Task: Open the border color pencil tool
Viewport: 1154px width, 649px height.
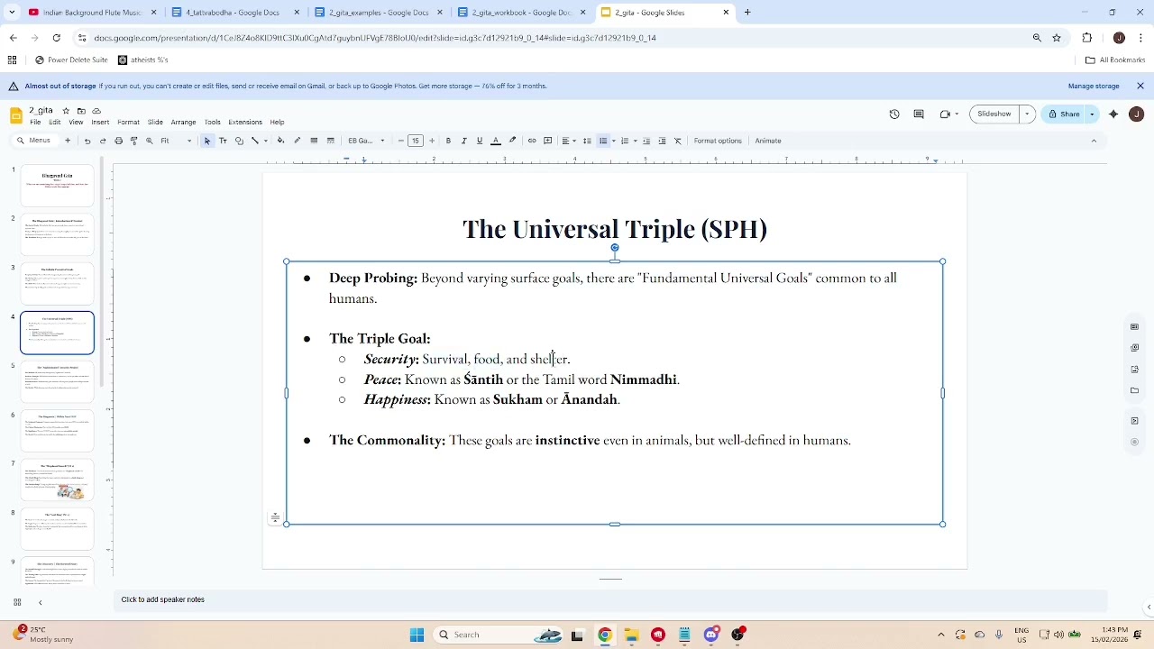Action: pos(298,141)
